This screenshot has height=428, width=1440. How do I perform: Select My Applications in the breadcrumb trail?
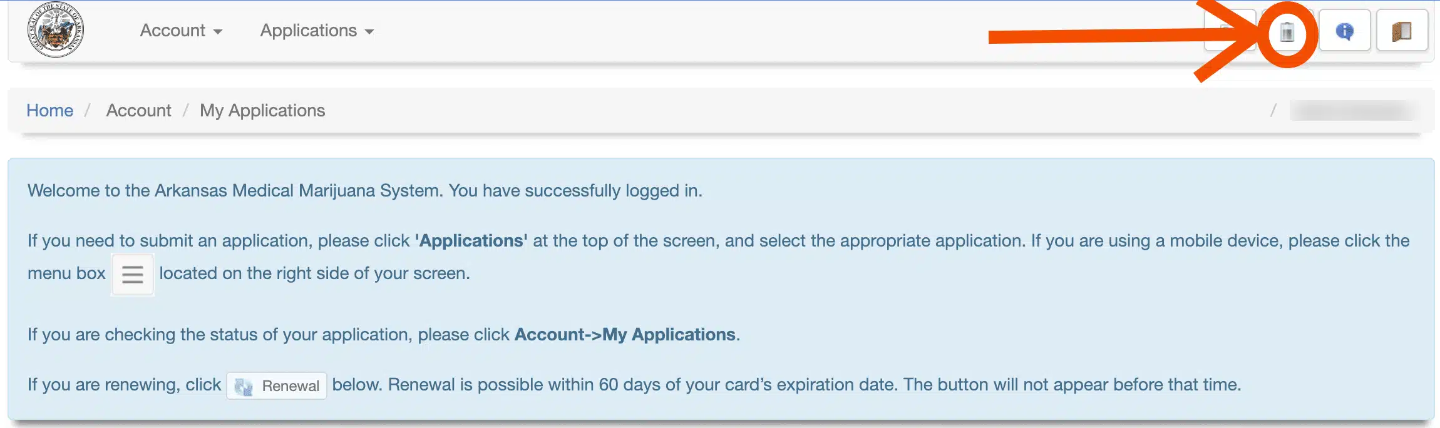262,111
